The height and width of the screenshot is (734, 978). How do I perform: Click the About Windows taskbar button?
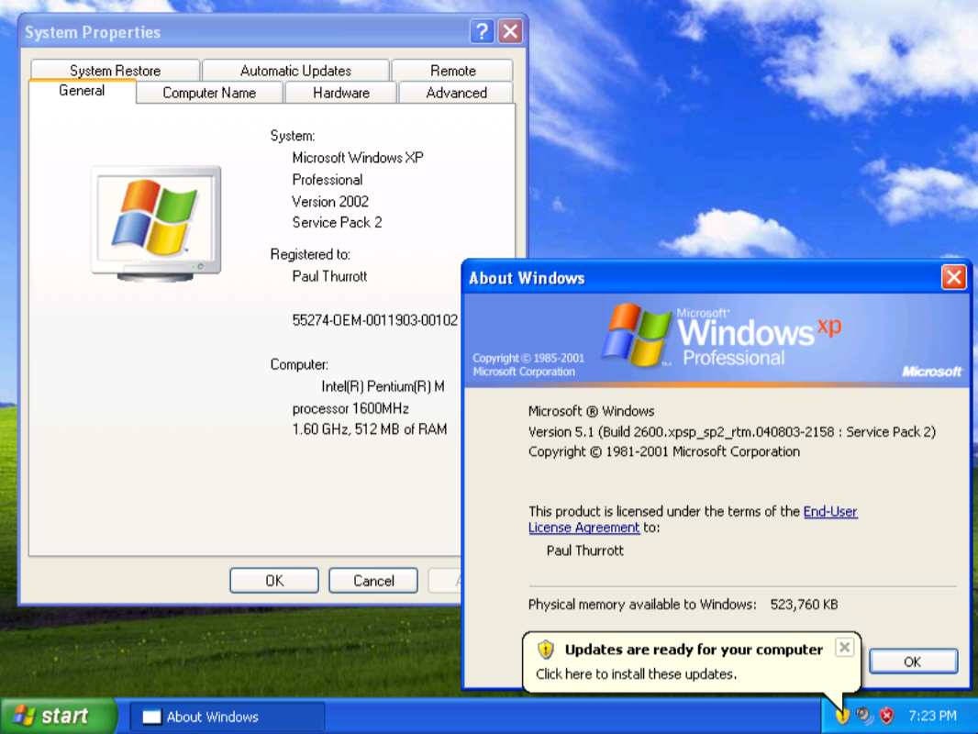228,717
